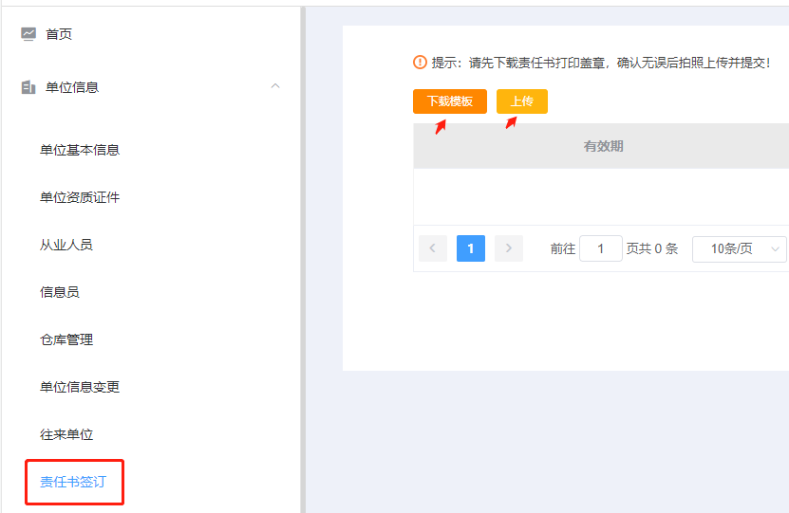Go to previous page arrow
The image size is (789, 513).
[433, 248]
